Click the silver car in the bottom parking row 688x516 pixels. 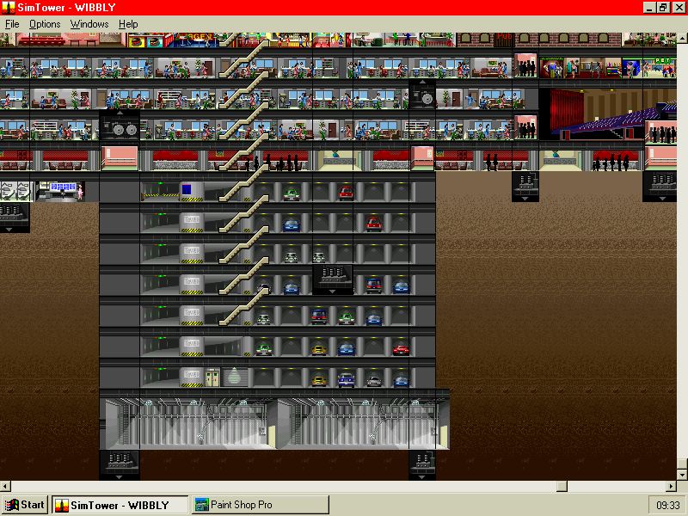tap(374, 381)
